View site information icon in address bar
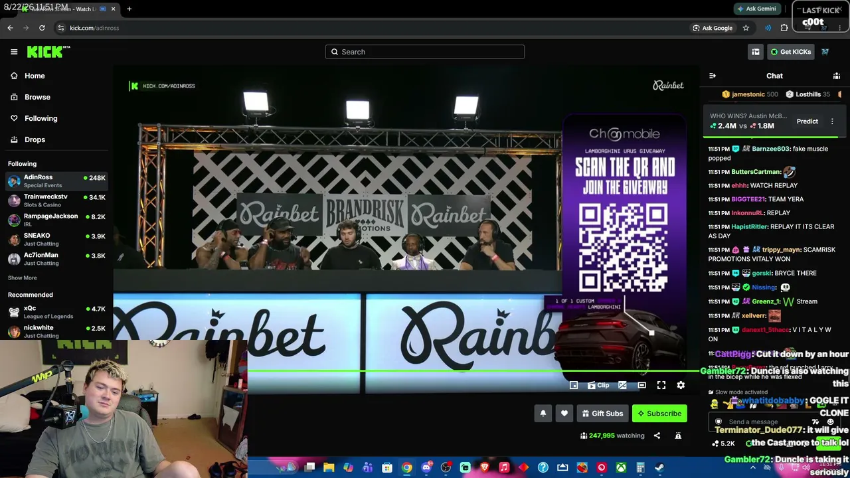850x478 pixels. tap(60, 28)
